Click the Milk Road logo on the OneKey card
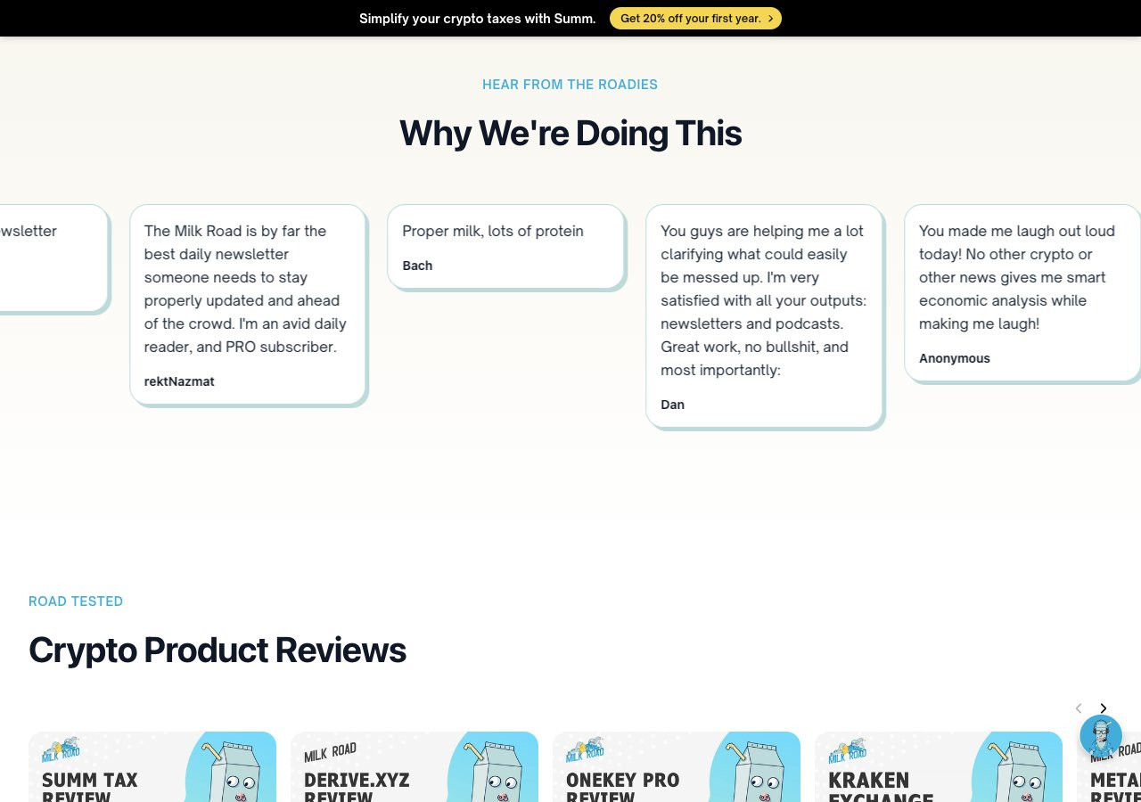1141x802 pixels. (x=586, y=750)
